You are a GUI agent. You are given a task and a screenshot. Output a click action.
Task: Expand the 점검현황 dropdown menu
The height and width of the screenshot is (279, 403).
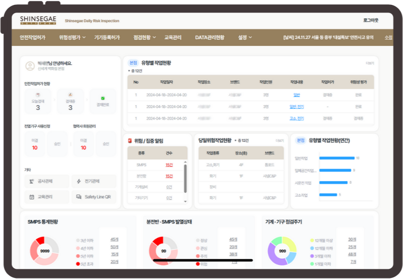[x=154, y=37]
